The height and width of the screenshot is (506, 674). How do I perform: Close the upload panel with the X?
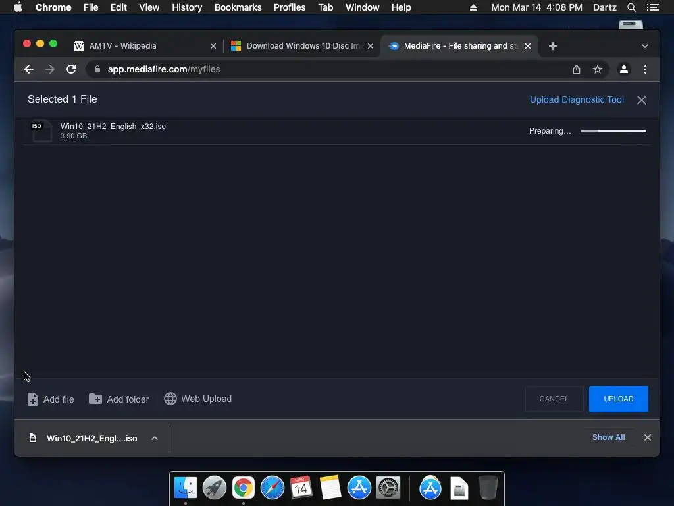pos(641,100)
